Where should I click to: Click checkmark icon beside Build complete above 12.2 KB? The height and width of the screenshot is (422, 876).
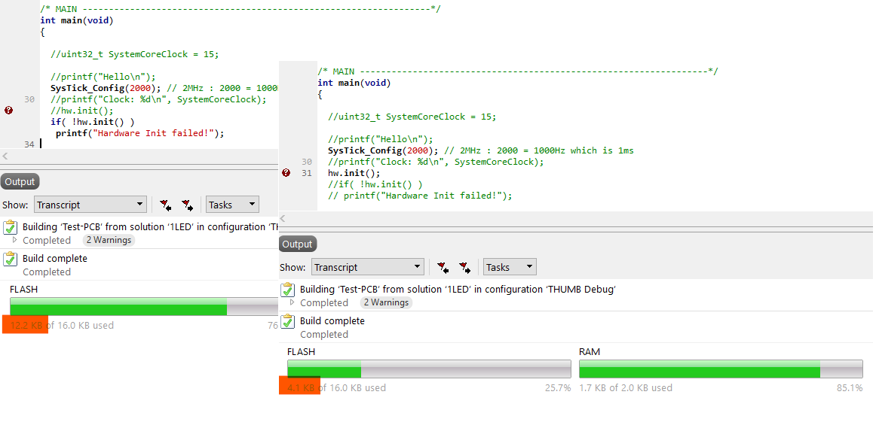(x=10, y=260)
